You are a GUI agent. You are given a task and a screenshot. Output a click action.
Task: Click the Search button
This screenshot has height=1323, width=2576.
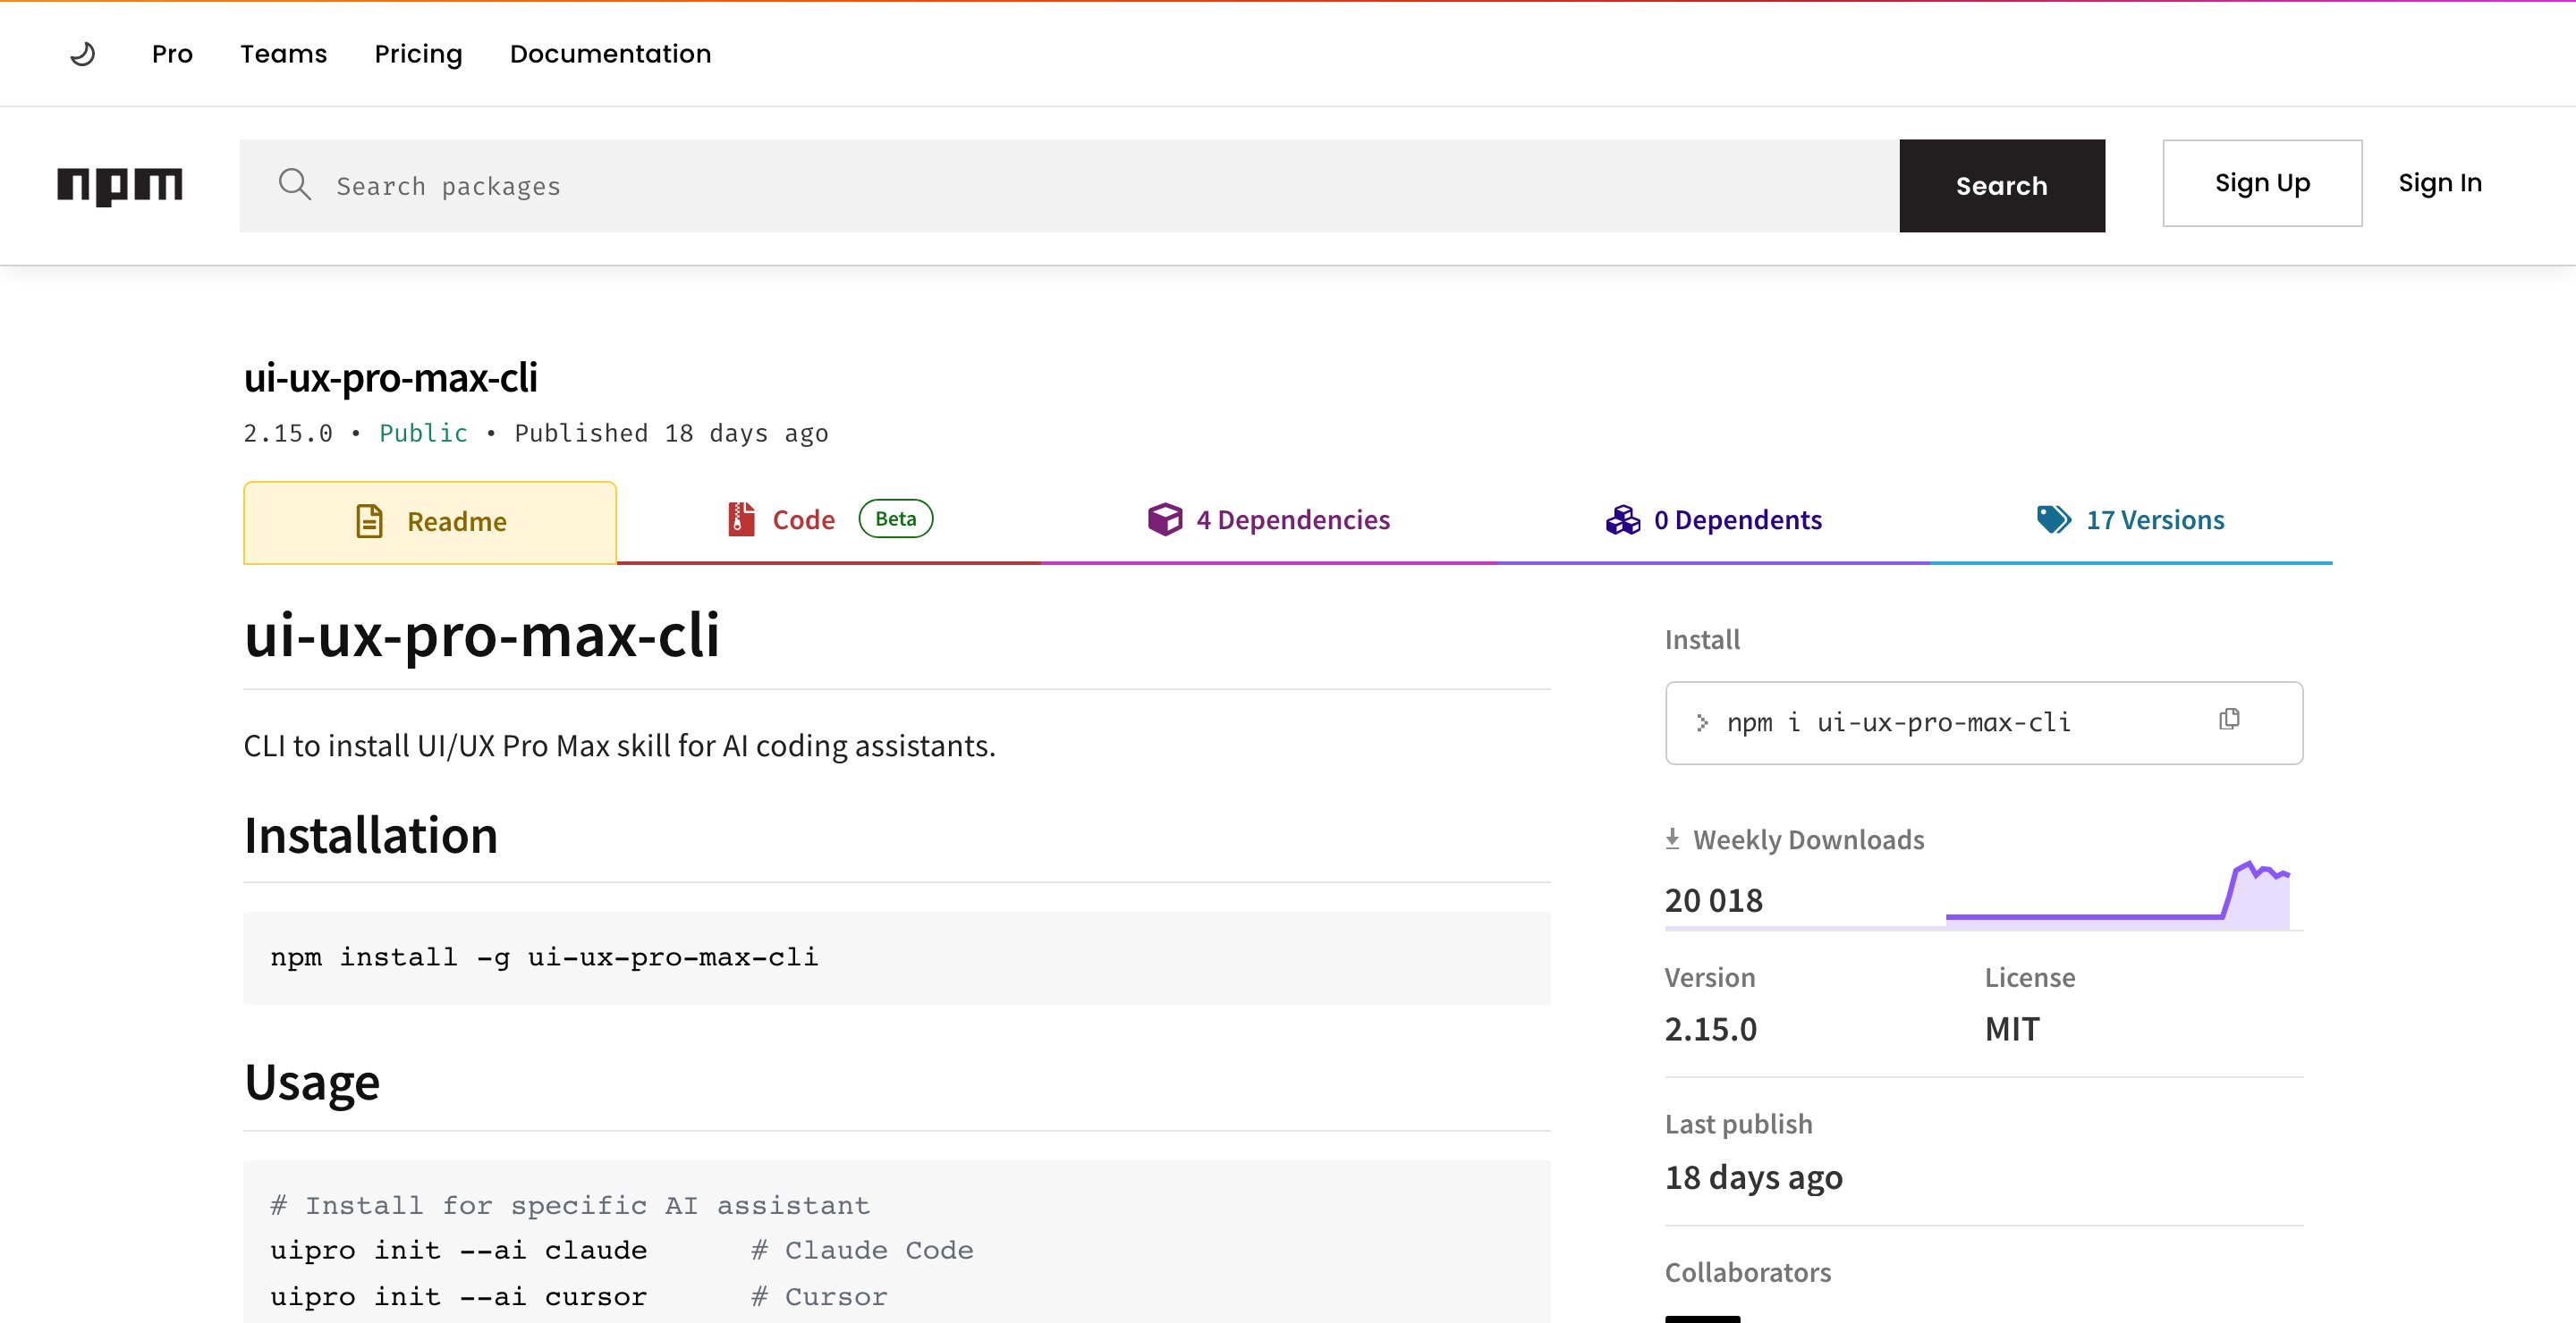click(x=2002, y=186)
